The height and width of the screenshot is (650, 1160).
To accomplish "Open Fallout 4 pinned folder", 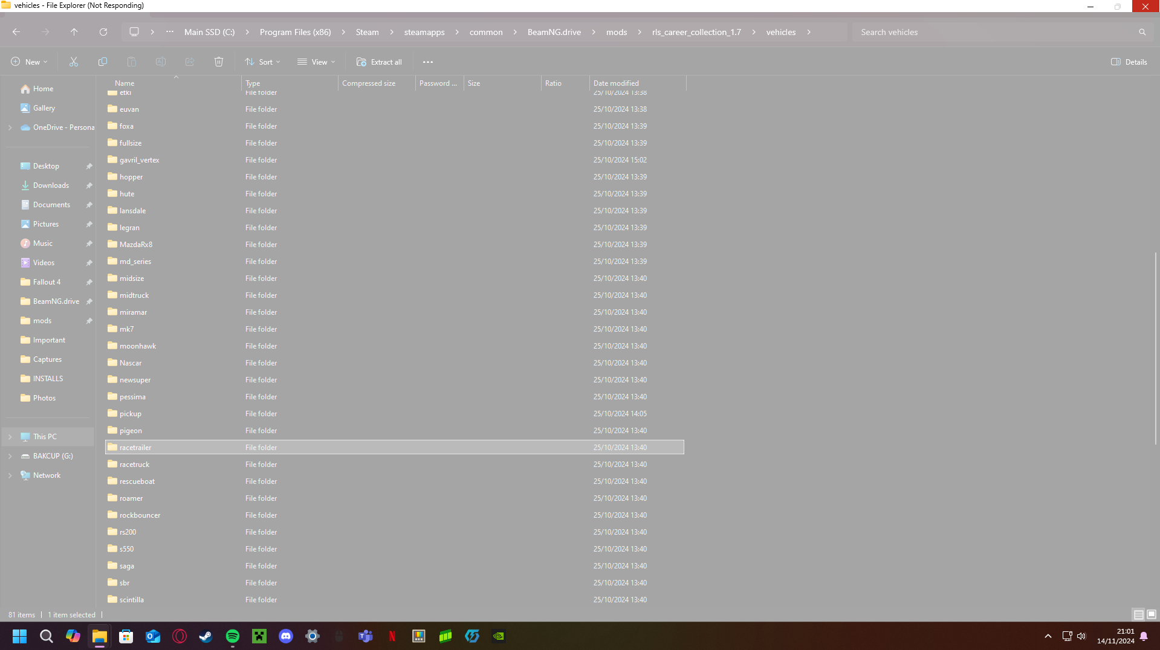I will [47, 282].
